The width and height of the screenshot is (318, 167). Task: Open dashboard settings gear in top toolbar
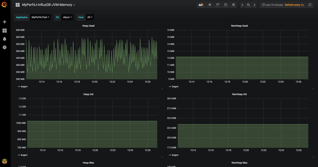tap(233, 5)
